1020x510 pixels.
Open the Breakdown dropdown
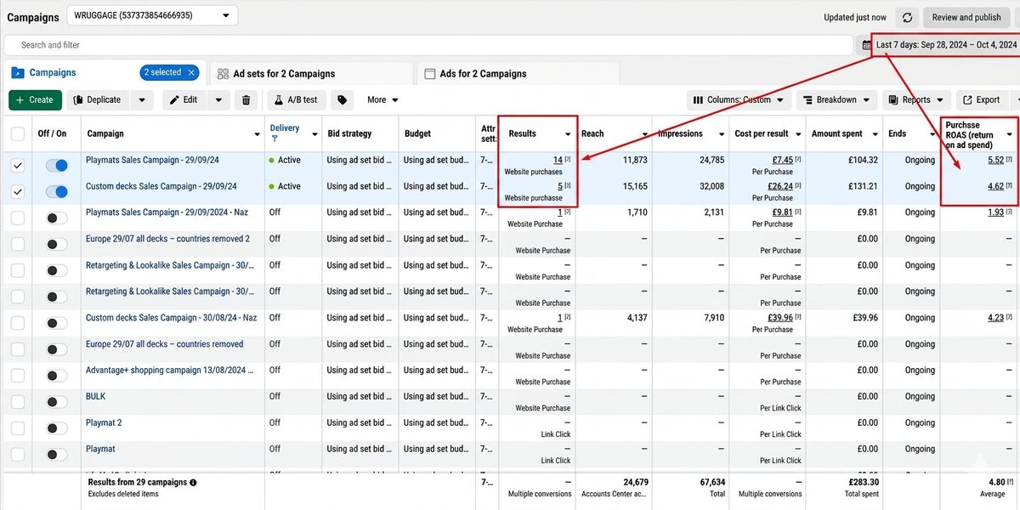(836, 99)
